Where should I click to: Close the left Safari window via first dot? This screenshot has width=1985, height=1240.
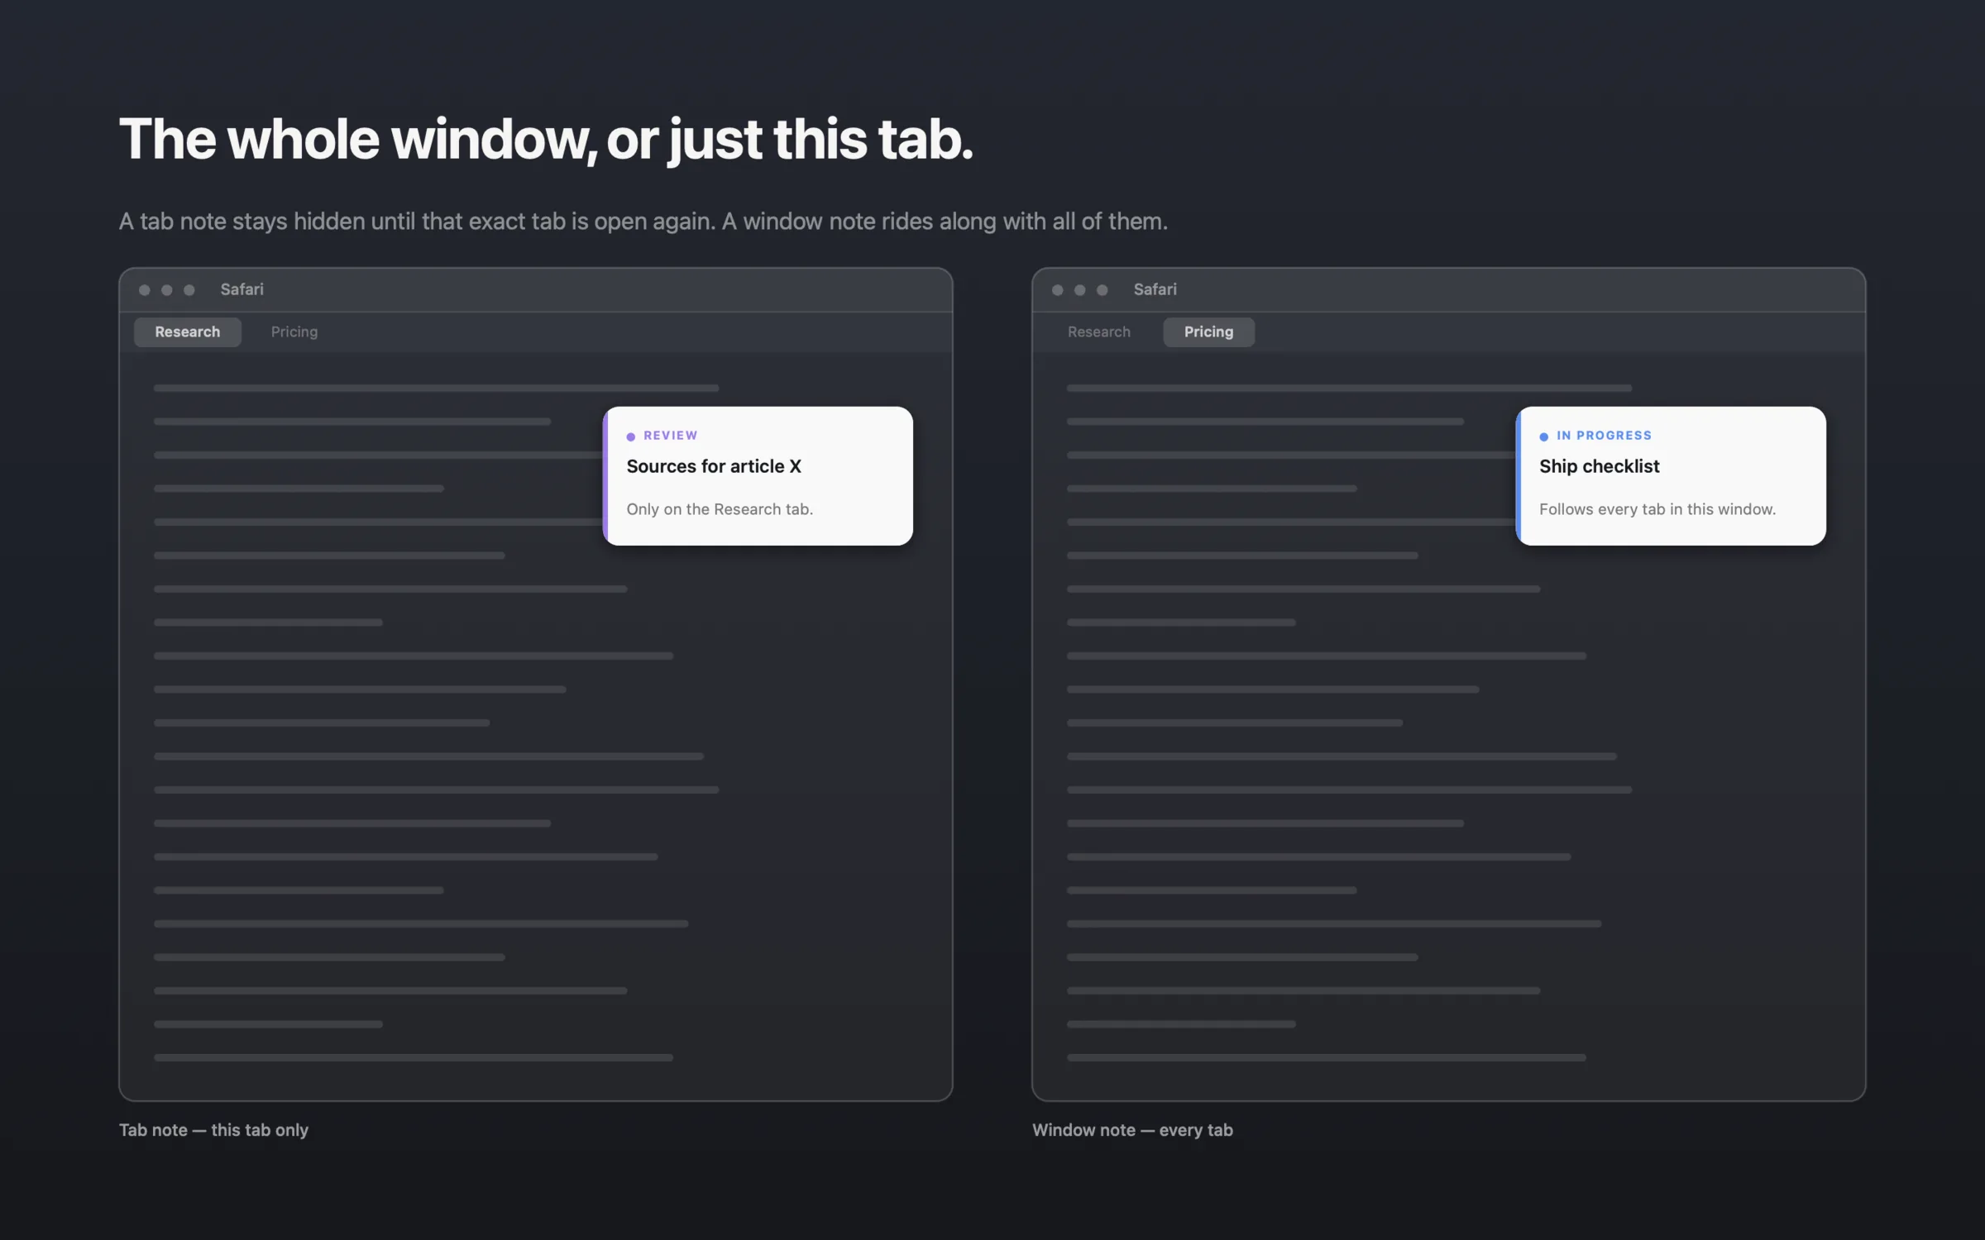[145, 290]
